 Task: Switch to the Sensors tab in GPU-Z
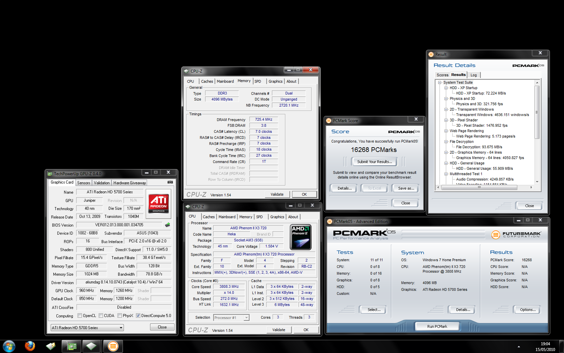tap(84, 183)
